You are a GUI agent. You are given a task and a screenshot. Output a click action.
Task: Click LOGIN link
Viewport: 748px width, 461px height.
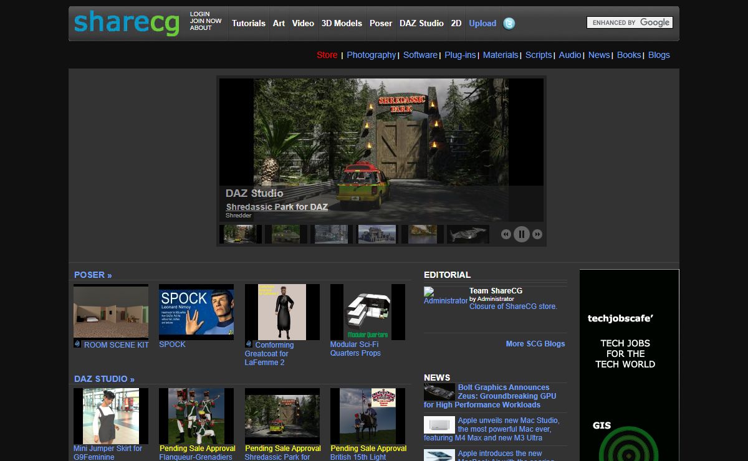[200, 14]
